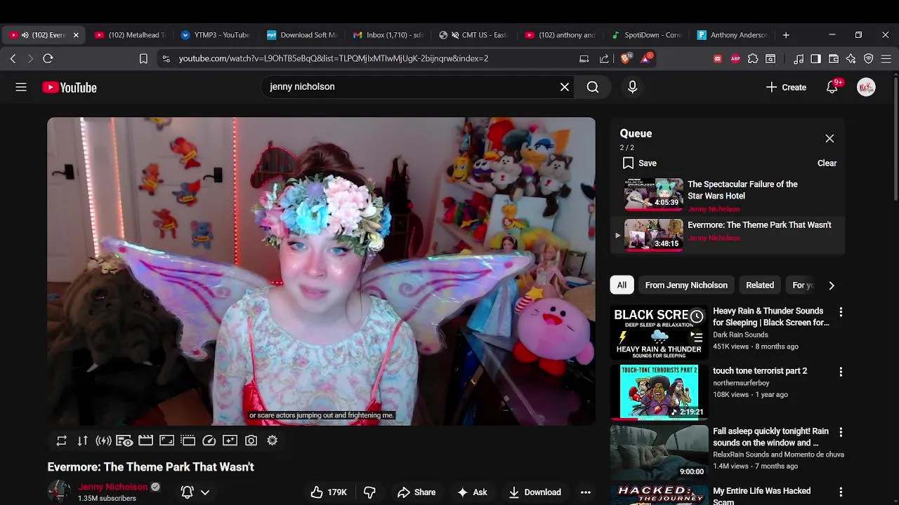Viewport: 899px width, 505px height.
Task: Open the Create menu button
Action: (786, 87)
